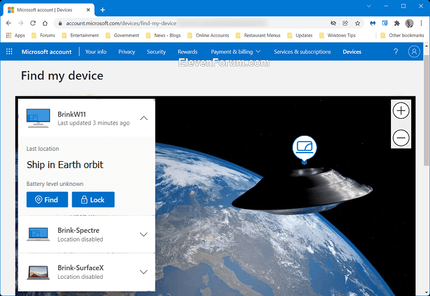Click the device location pin on the map
The height and width of the screenshot is (296, 430).
coord(304,149)
